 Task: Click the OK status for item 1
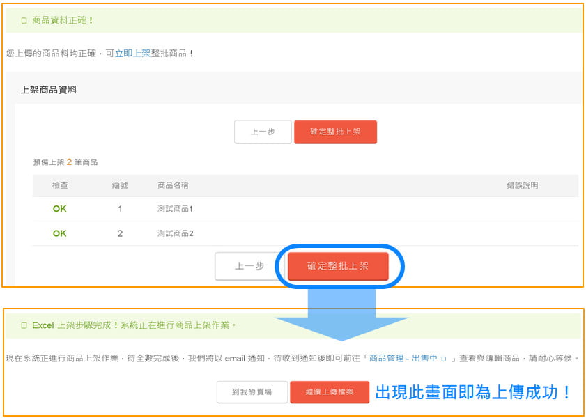60,209
